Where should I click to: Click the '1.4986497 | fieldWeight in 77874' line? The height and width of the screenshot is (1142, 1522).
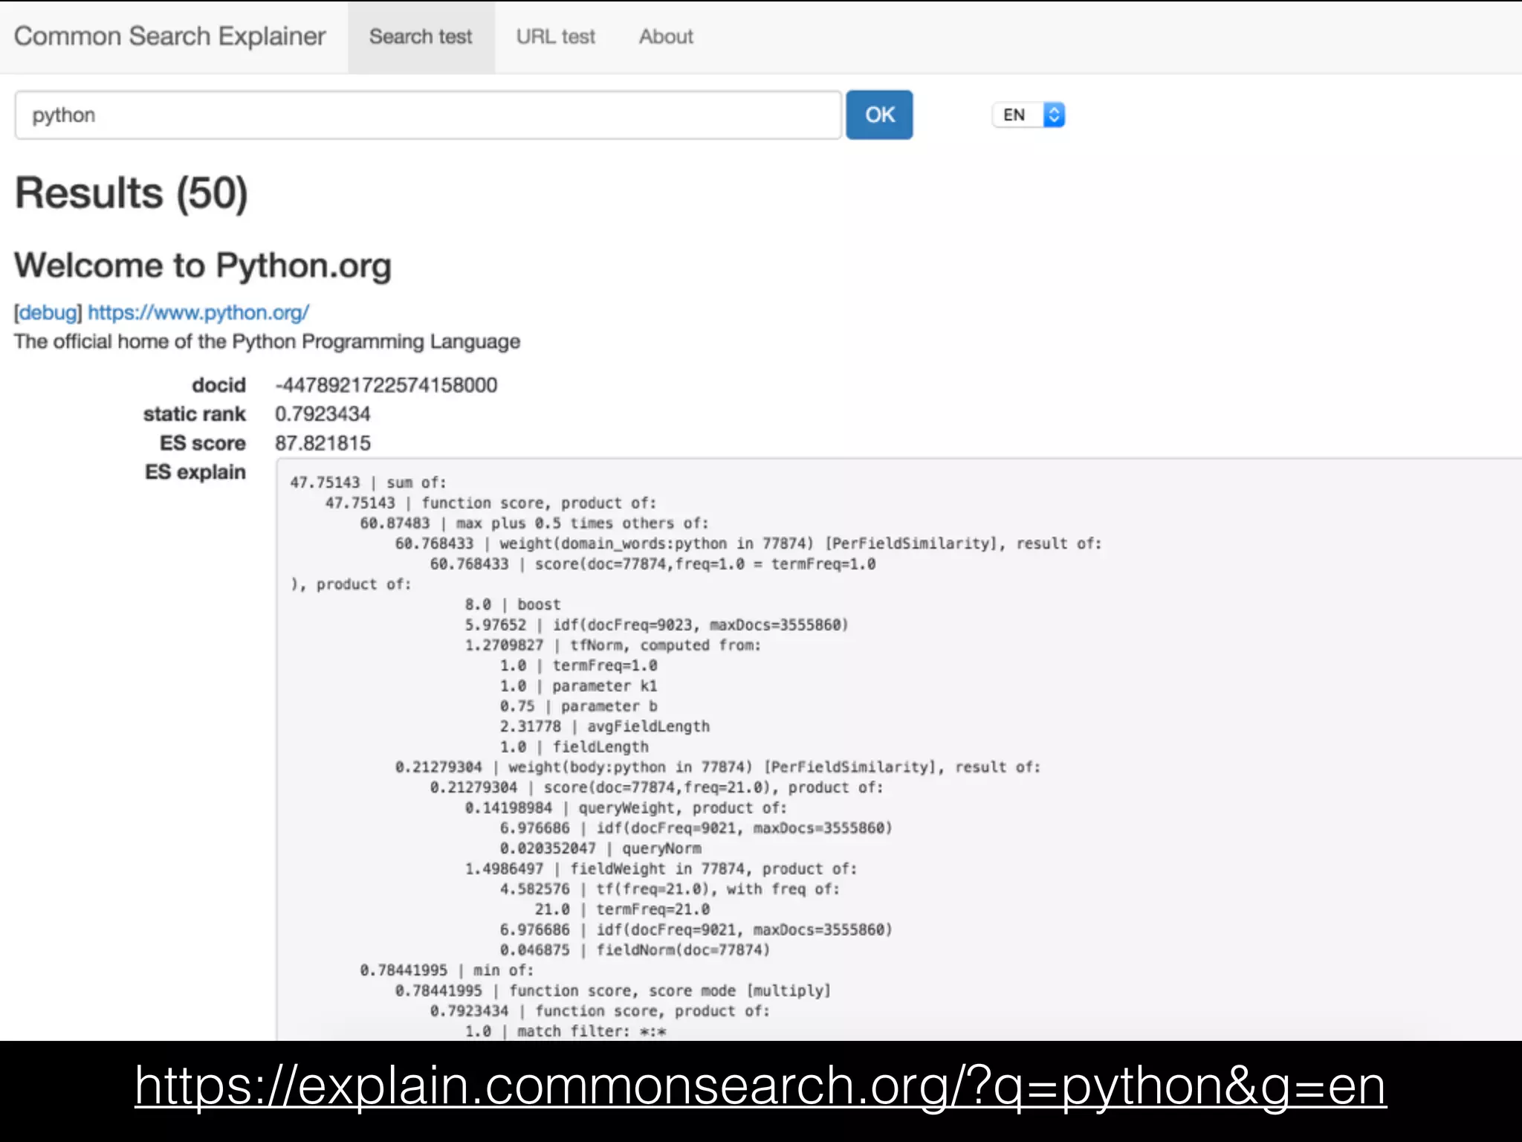661,868
